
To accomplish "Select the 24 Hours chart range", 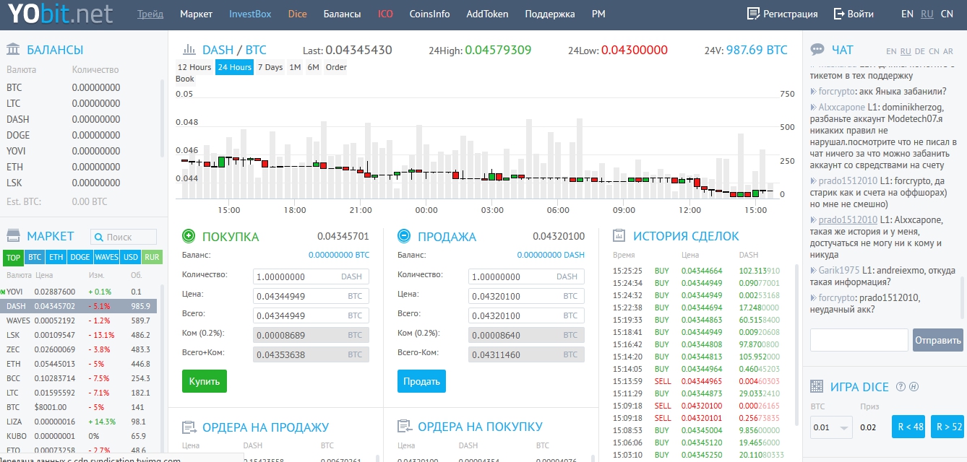I will coord(235,67).
